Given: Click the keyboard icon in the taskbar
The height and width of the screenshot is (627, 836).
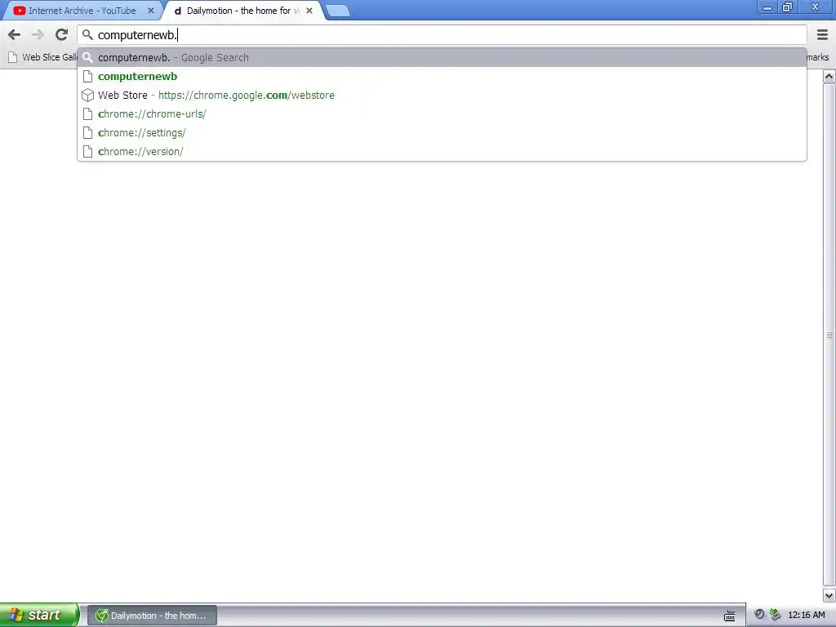Looking at the screenshot, I should (730, 616).
